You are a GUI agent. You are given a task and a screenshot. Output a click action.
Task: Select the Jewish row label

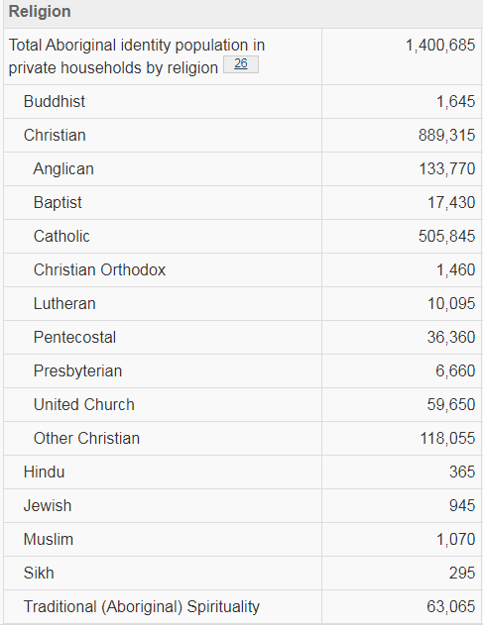coord(48,506)
